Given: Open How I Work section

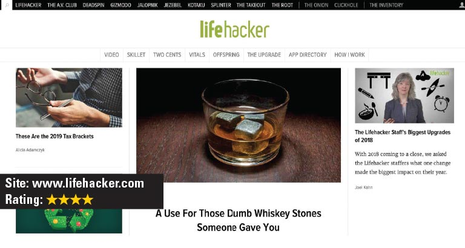Looking at the screenshot, I should (x=349, y=55).
